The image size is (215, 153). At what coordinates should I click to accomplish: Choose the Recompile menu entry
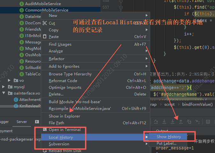tap(96, 109)
